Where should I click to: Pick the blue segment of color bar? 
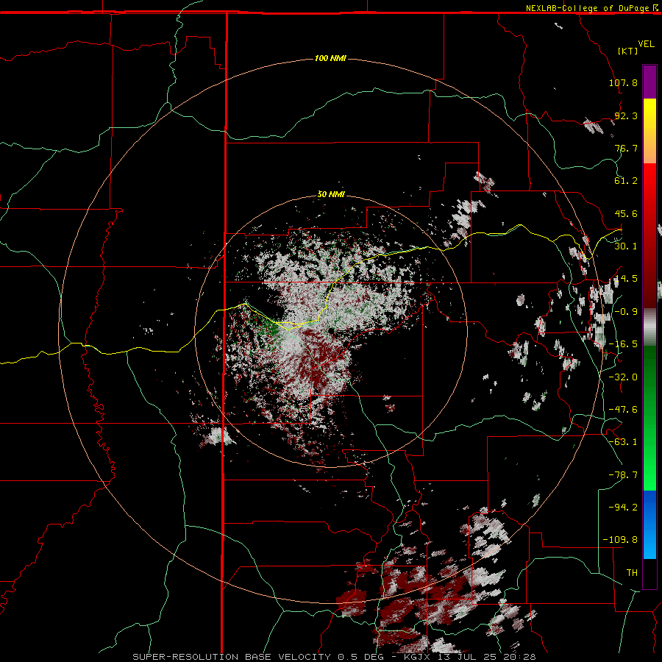[649, 524]
